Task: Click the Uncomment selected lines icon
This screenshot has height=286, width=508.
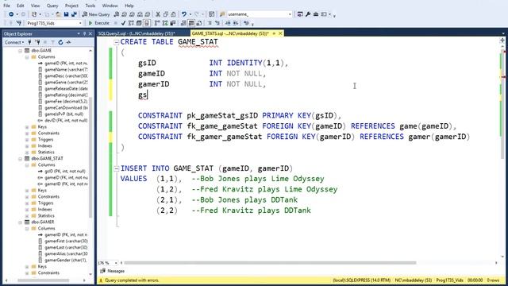Action: click(x=217, y=23)
